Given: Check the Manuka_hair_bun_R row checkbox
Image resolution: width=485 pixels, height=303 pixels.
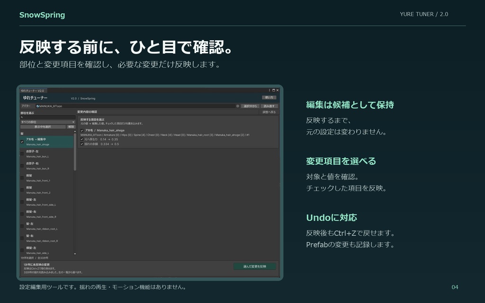Looking at the screenshot, I should click(x=22, y=166).
